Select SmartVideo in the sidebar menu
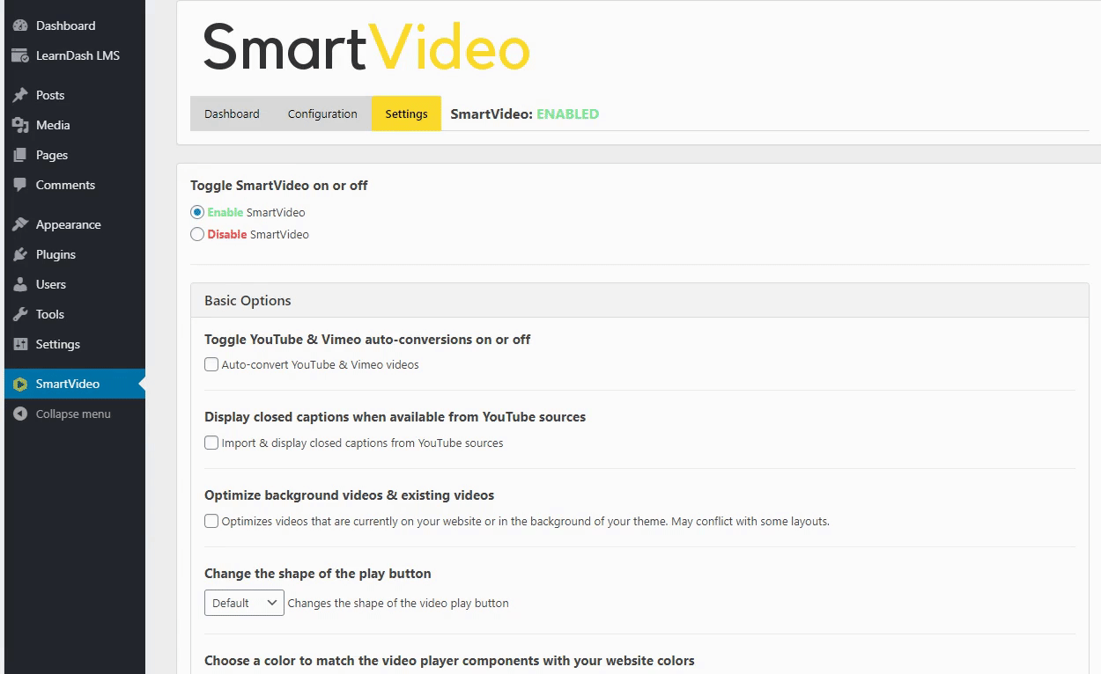Viewport: 1101px width, 674px height. 75,384
